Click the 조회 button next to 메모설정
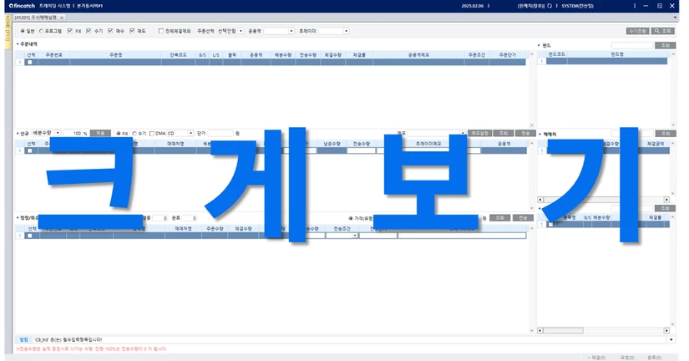This screenshot has height=361, width=689. [503, 133]
